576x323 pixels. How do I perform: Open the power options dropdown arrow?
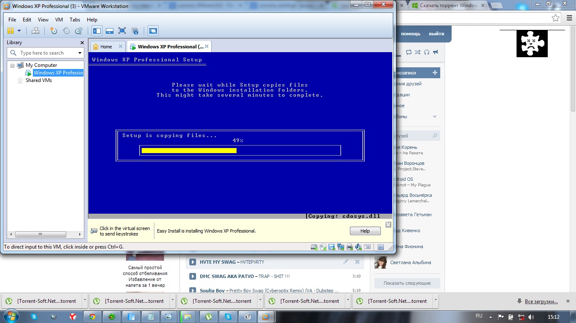pos(19,31)
